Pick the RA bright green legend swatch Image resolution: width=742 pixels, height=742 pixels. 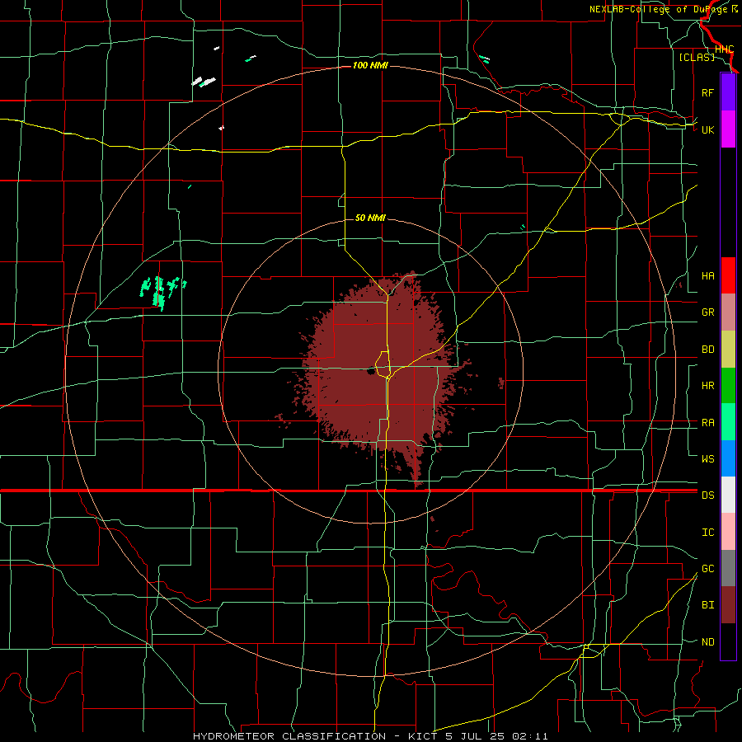click(x=728, y=422)
